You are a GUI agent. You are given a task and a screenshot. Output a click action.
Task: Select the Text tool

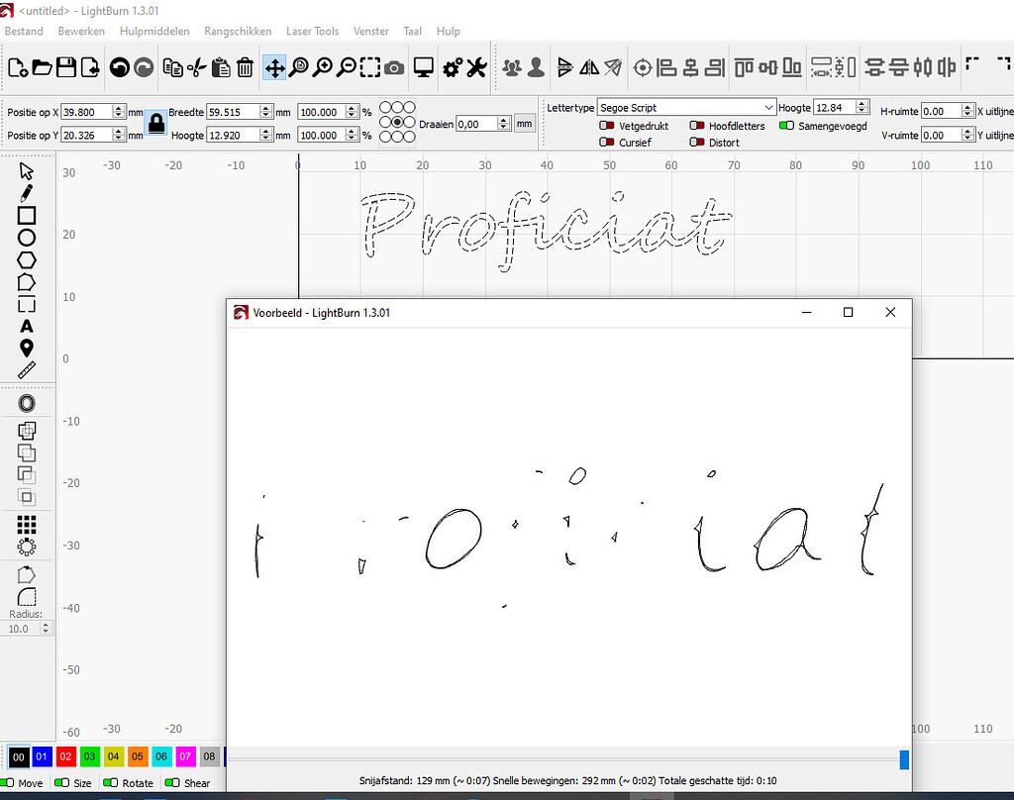point(27,326)
